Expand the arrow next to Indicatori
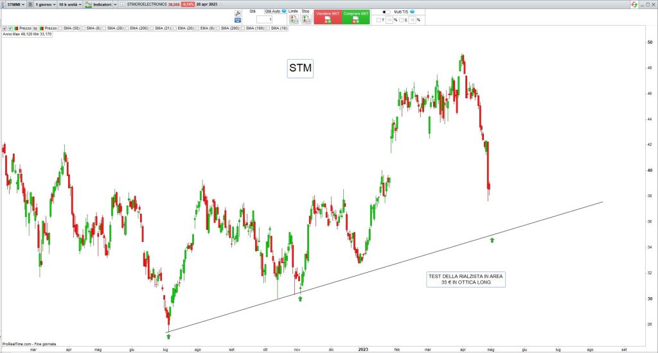This screenshot has height=353, width=658. point(116,4)
